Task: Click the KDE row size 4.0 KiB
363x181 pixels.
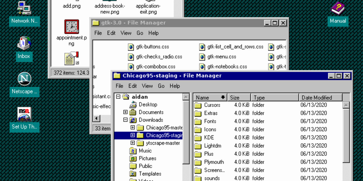Action: click(x=242, y=138)
